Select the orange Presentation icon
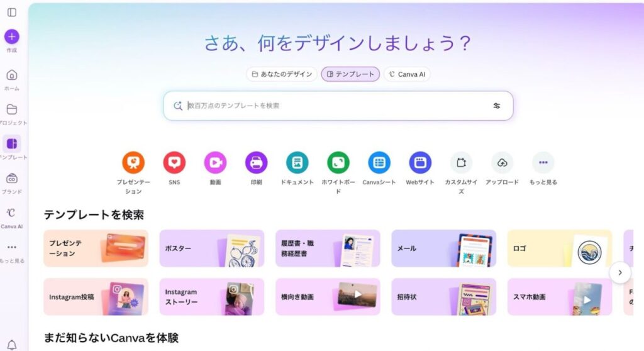 [x=133, y=162]
